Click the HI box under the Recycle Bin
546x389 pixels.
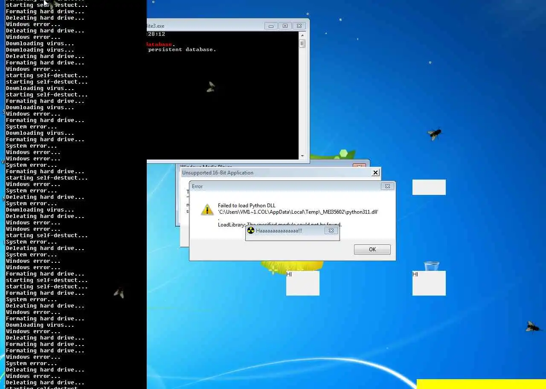(429, 283)
